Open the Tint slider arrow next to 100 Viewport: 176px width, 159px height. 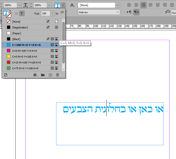[x=52, y=14]
